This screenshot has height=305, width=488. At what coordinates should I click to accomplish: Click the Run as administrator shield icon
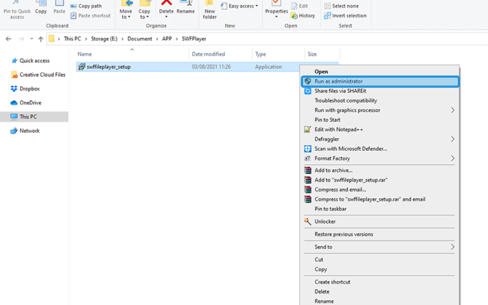[x=308, y=81]
